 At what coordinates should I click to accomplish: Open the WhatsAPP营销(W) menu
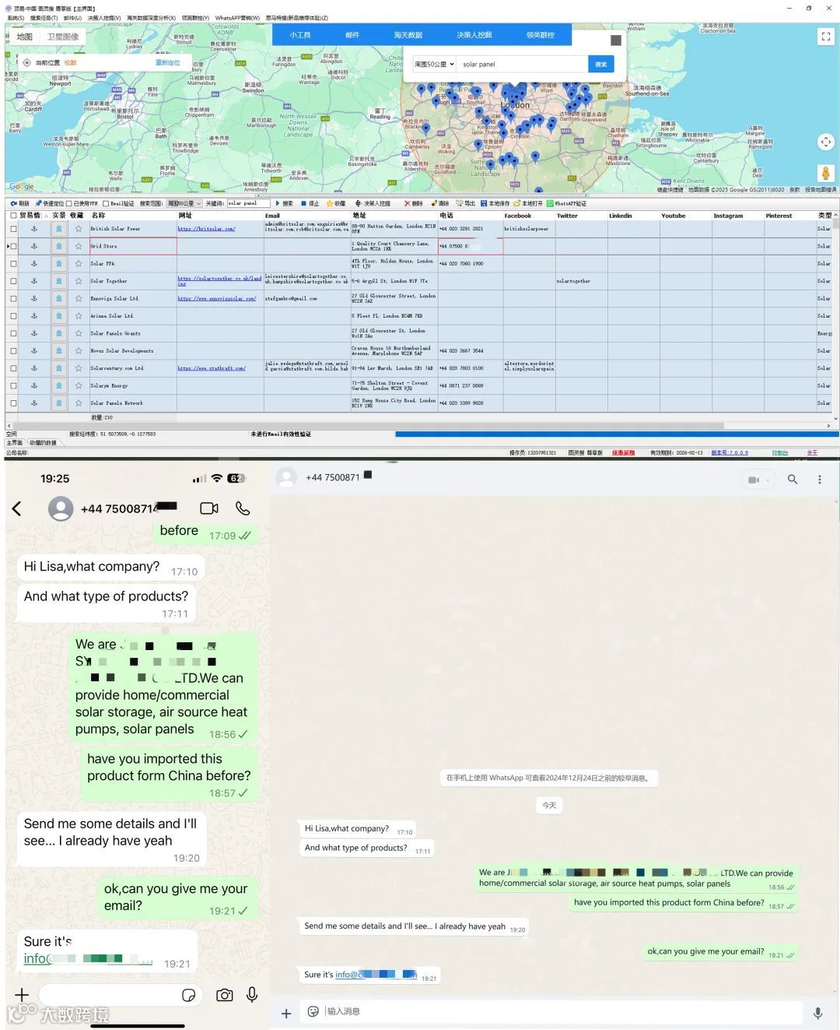click(237, 17)
